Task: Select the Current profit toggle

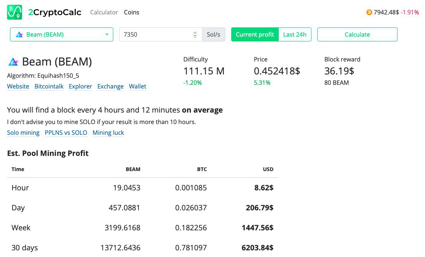Action: pyautogui.click(x=255, y=34)
